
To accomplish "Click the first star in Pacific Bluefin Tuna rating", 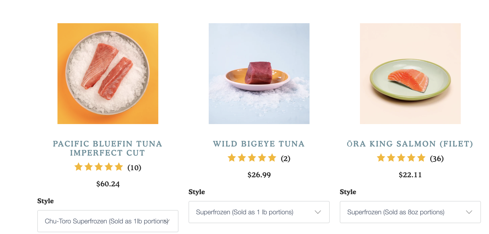I will pos(79,167).
